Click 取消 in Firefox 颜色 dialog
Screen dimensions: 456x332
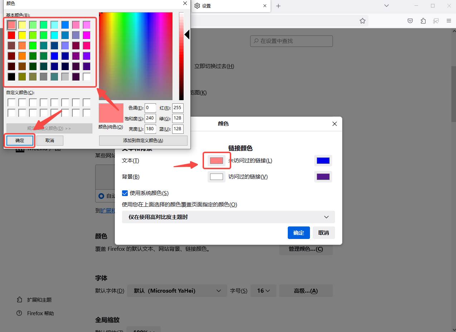click(x=324, y=233)
